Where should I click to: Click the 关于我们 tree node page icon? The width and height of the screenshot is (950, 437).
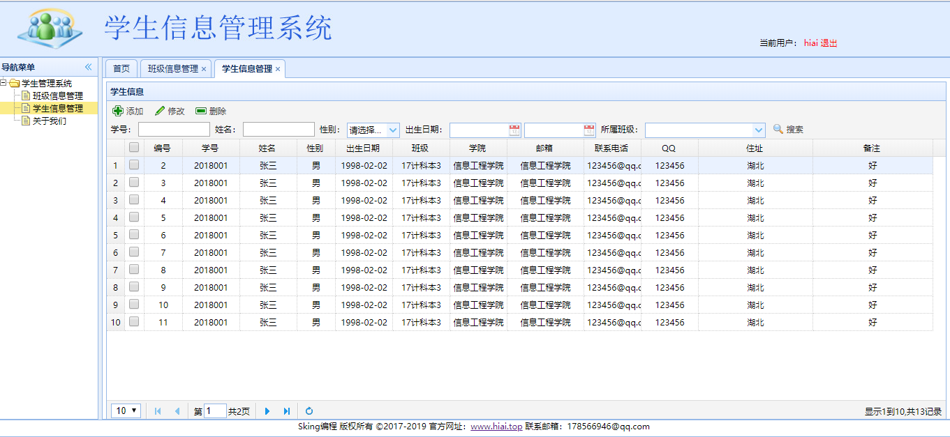26,121
